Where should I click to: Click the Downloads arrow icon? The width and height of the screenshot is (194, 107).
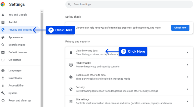coord(3,78)
